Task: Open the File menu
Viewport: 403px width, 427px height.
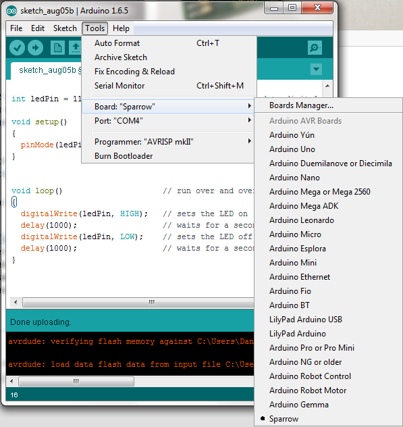Action: 16,28
